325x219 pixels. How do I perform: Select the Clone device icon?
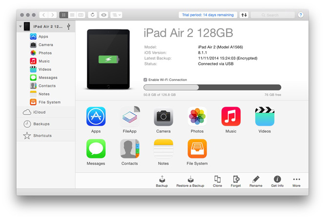[x=217, y=180]
